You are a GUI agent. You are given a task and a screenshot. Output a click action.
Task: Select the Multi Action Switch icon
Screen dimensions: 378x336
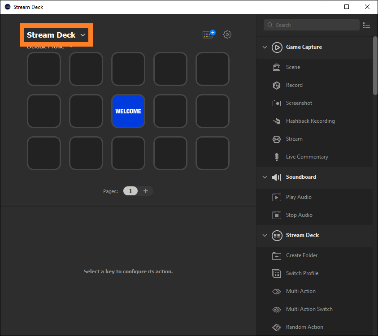[277, 310]
